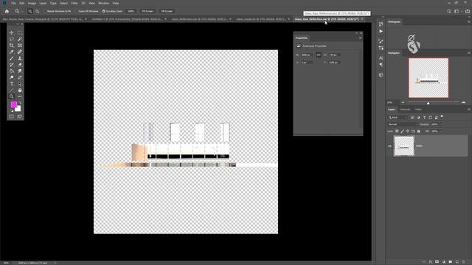472x265 pixels.
Task: Select the Zoom tool in the toolbox
Action: pyautogui.click(x=12, y=96)
